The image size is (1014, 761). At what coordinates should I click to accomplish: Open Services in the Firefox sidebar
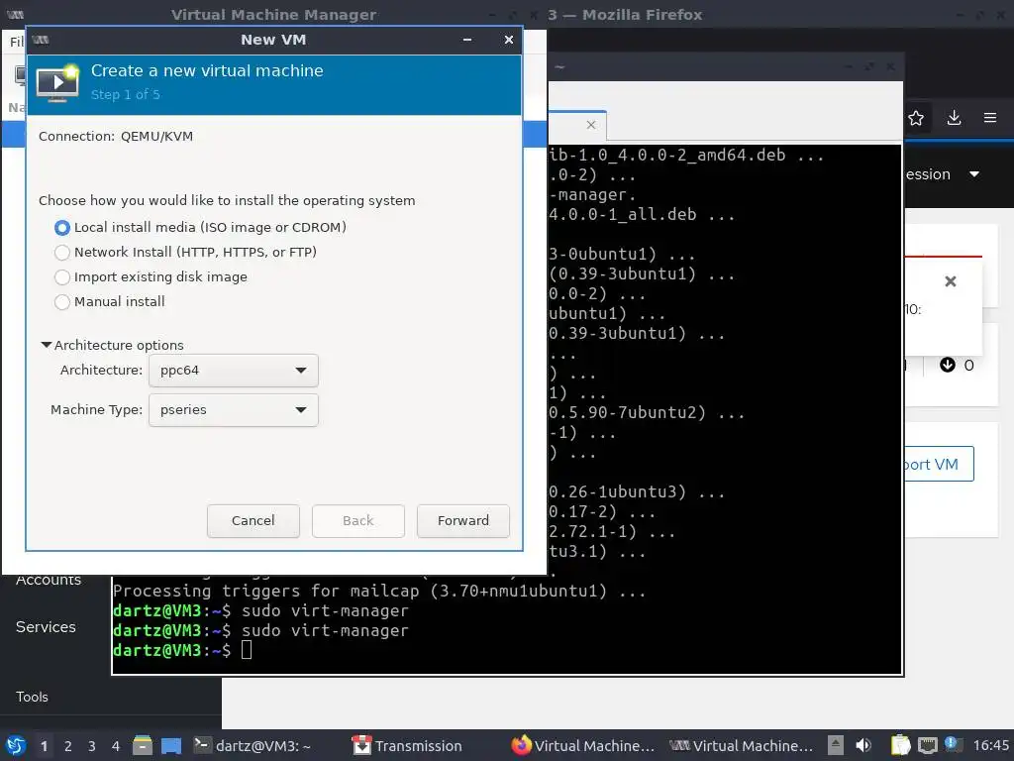pyautogui.click(x=46, y=627)
